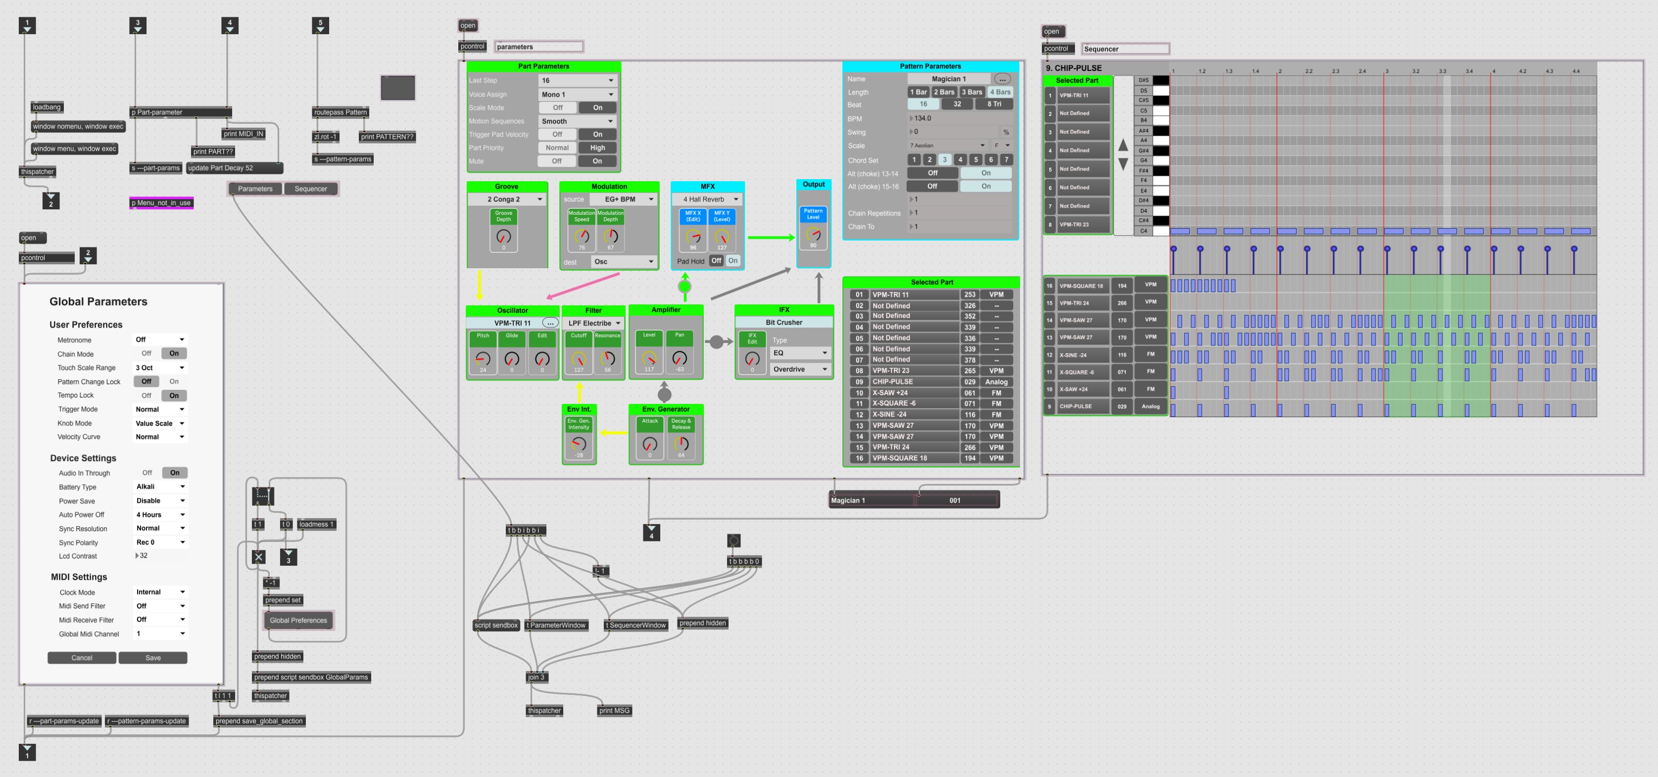Viewport: 1658px width, 777px height.
Task: Open the Touch Scale Range dropdown
Action: tap(160, 368)
